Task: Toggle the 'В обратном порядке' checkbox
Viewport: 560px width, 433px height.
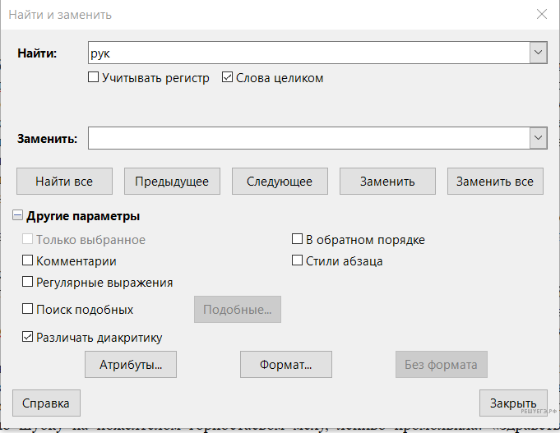Action: point(299,240)
